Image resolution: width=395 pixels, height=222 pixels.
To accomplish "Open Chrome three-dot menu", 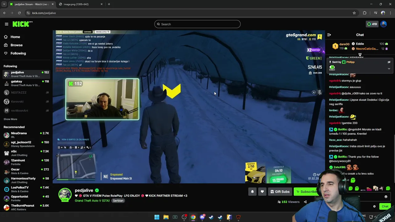I will (391, 13).
